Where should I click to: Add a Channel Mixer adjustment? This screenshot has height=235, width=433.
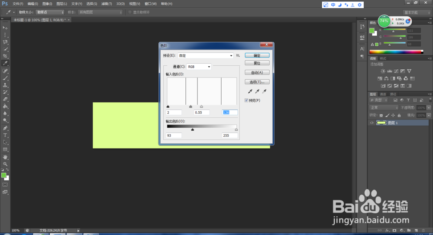[x=406, y=78]
